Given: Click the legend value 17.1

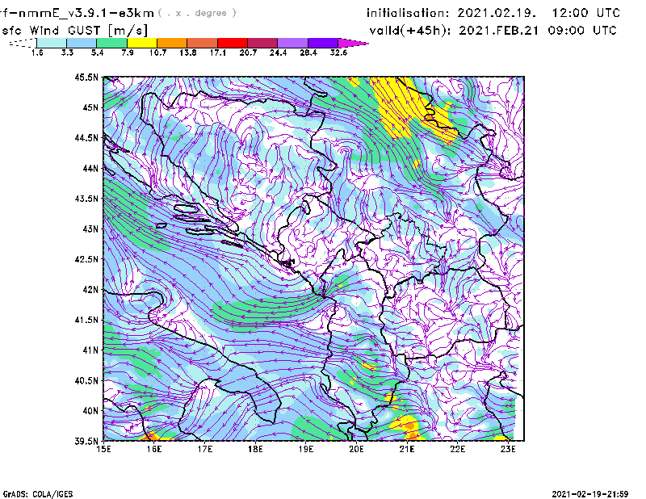Looking at the screenshot, I should click(x=218, y=52).
